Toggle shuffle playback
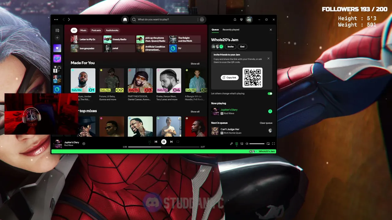The height and width of the screenshot is (220, 392). pos(149,142)
